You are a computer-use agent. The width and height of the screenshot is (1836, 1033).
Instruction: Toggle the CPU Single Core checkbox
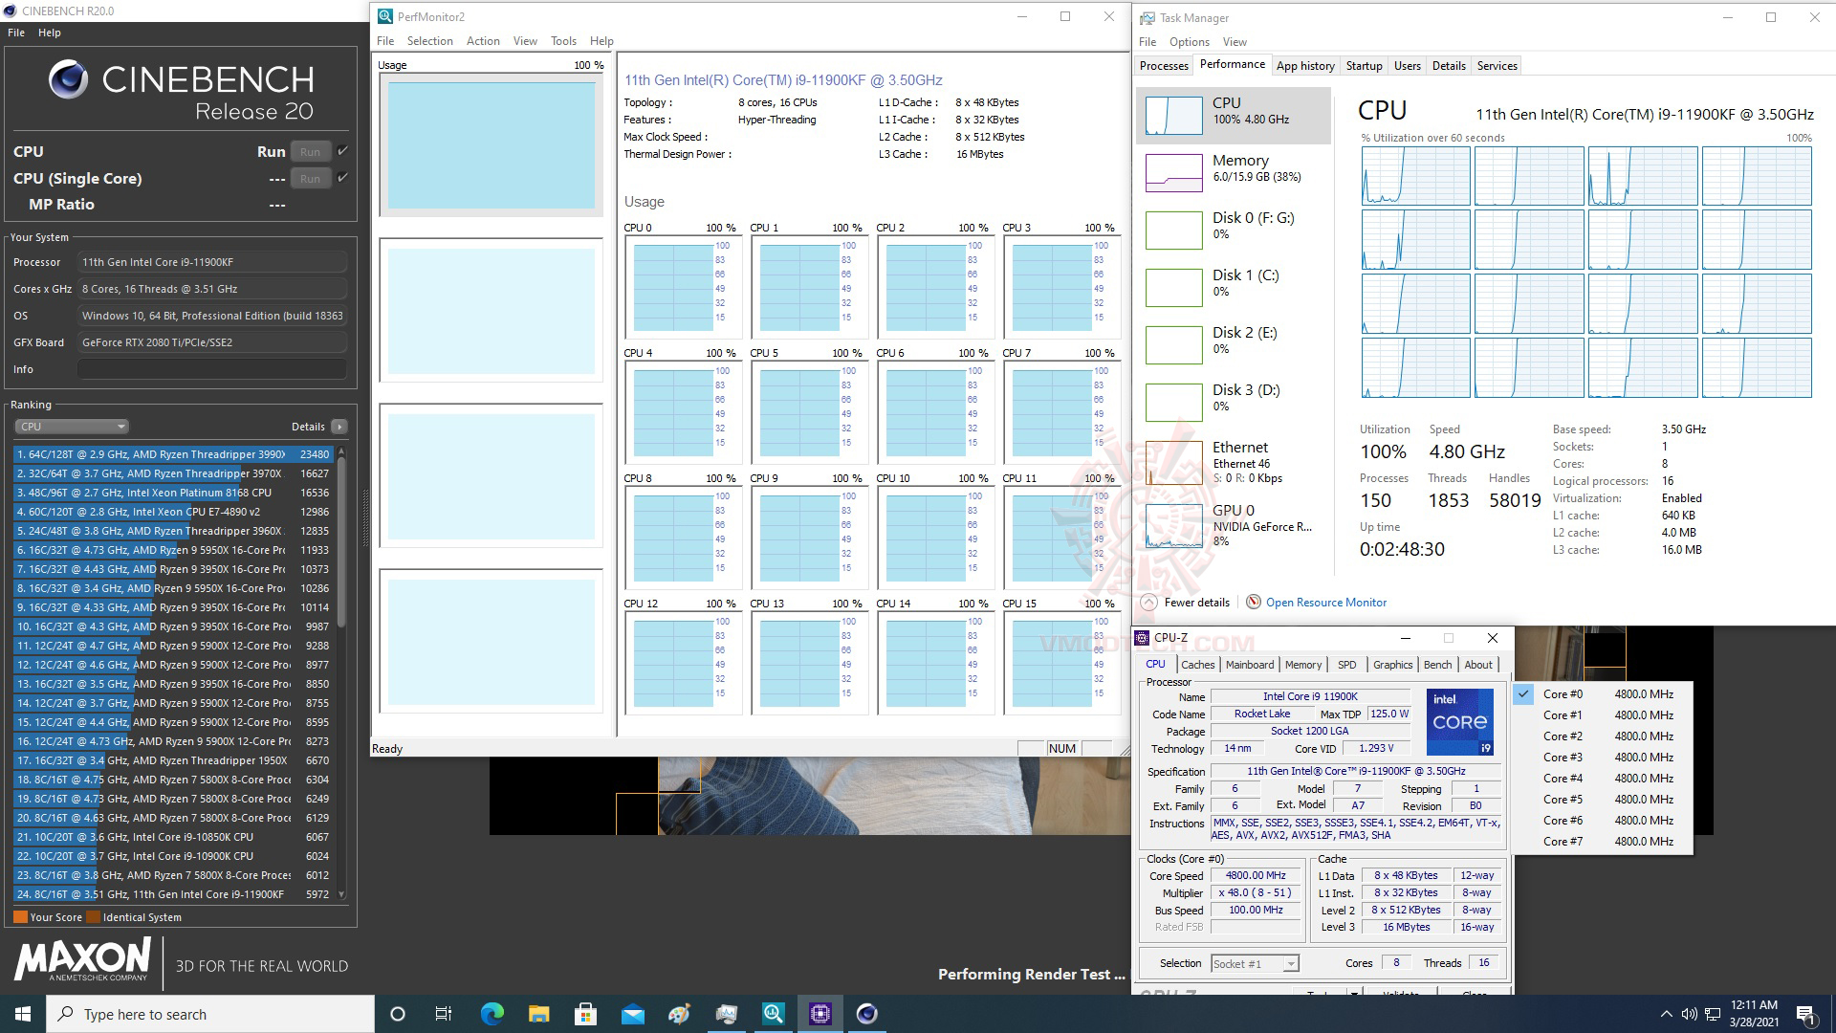coord(343,178)
